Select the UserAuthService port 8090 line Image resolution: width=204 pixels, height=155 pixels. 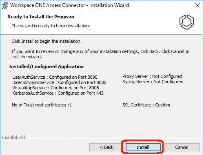click(55, 77)
